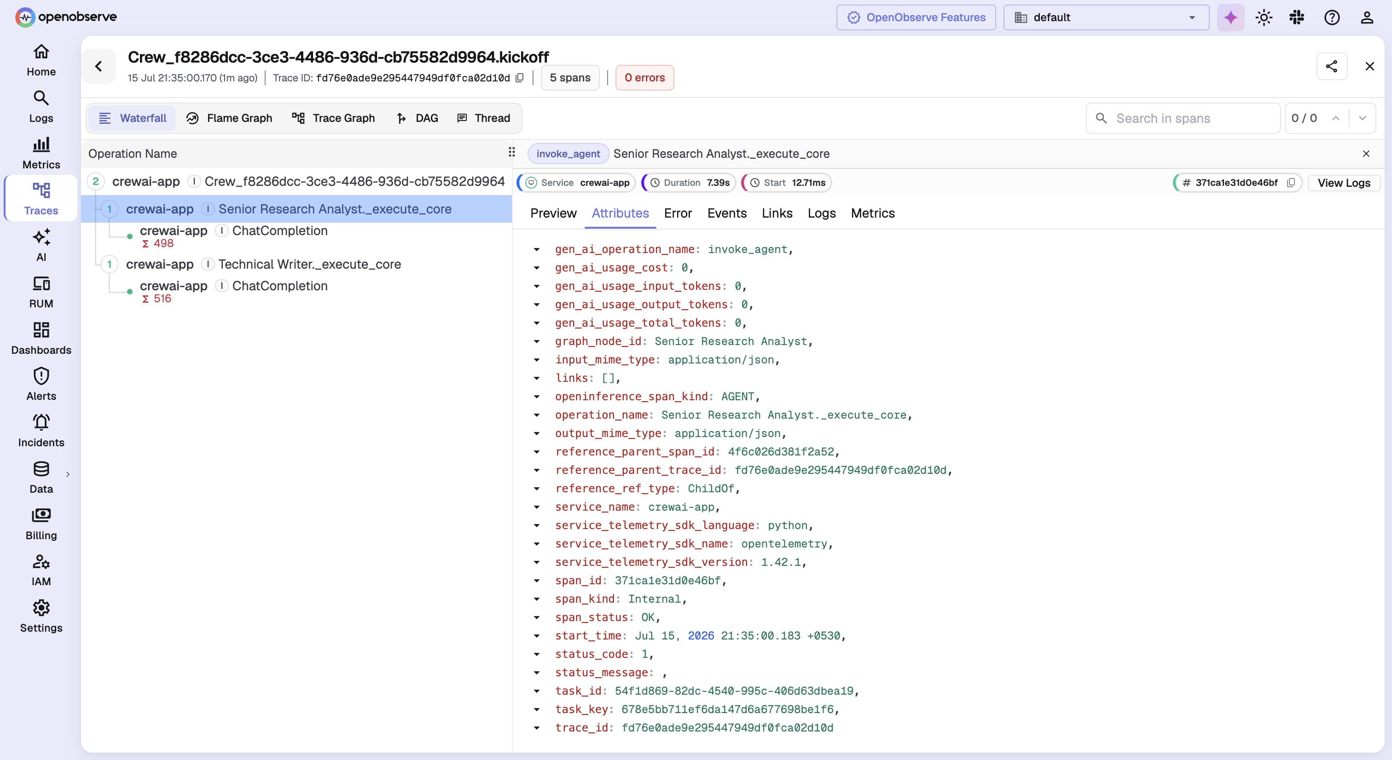
Task: Click the 5 spans badge
Action: tap(569, 77)
